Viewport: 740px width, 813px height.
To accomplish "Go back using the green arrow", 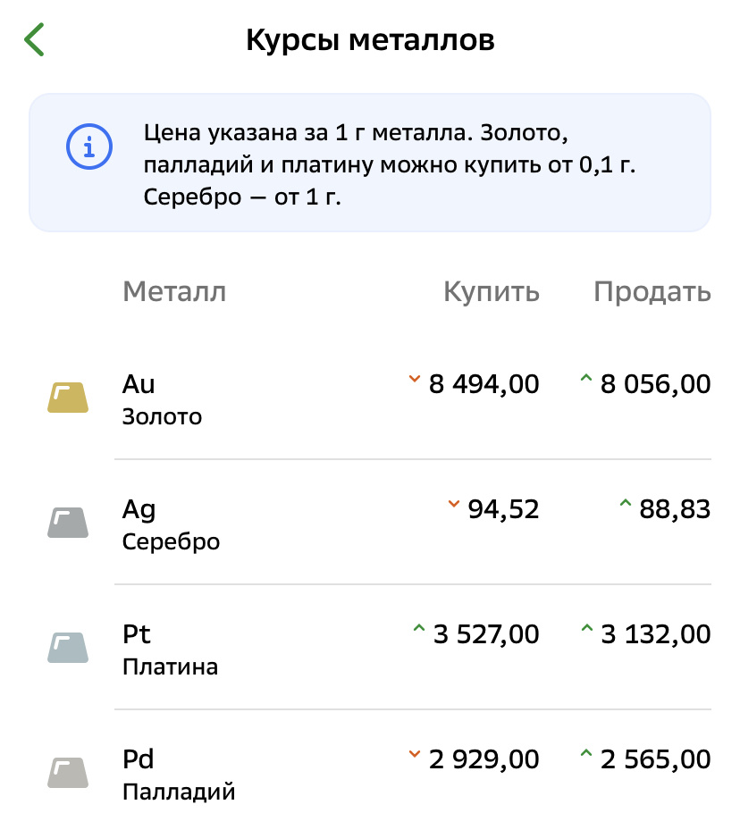I will (34, 40).
